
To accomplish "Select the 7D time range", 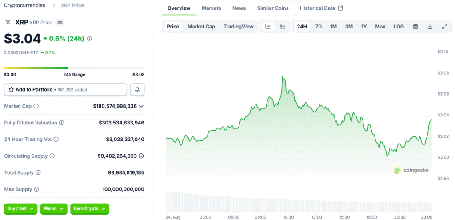I will pos(318,26).
